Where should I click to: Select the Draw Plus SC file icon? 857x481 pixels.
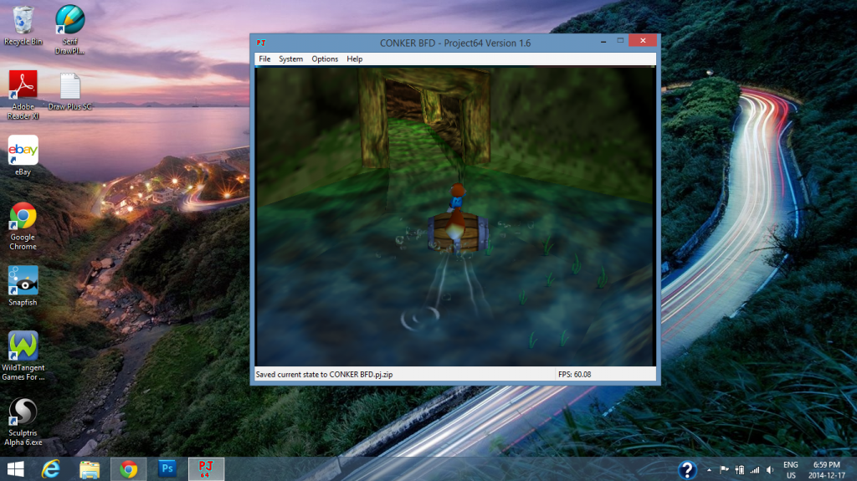(69, 90)
